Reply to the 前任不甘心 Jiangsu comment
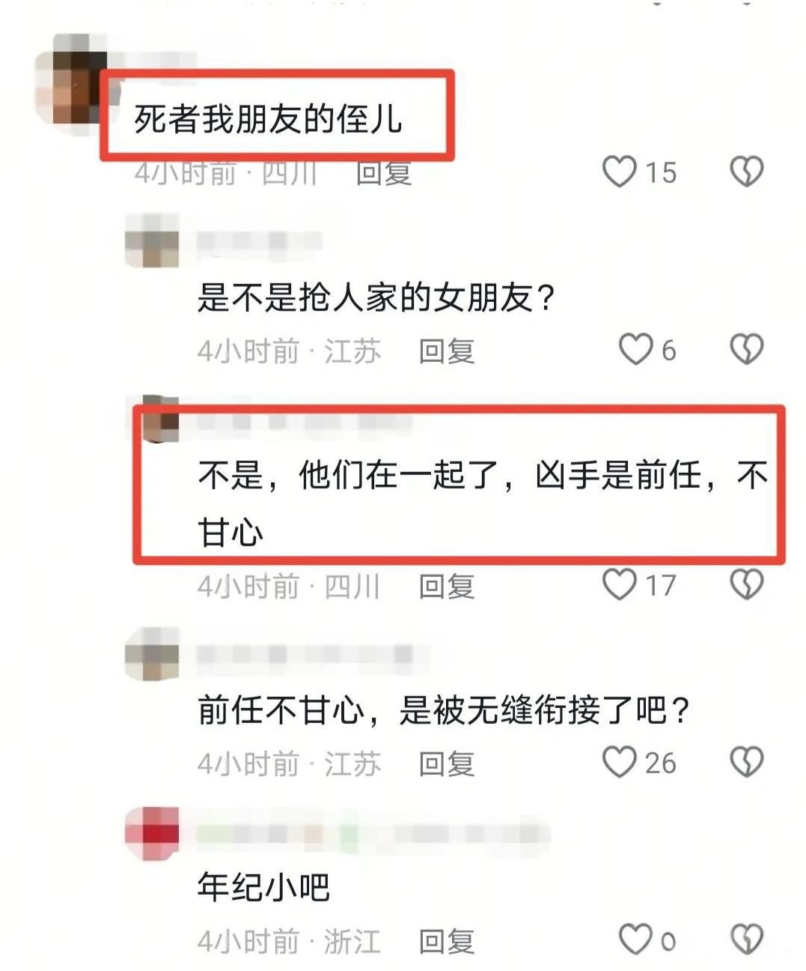 pyautogui.click(x=447, y=763)
